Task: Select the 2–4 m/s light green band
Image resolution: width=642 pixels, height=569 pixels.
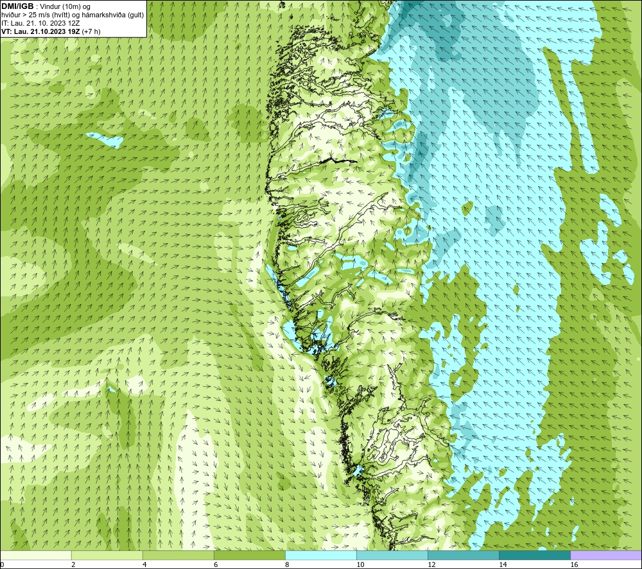Action: click(107, 555)
